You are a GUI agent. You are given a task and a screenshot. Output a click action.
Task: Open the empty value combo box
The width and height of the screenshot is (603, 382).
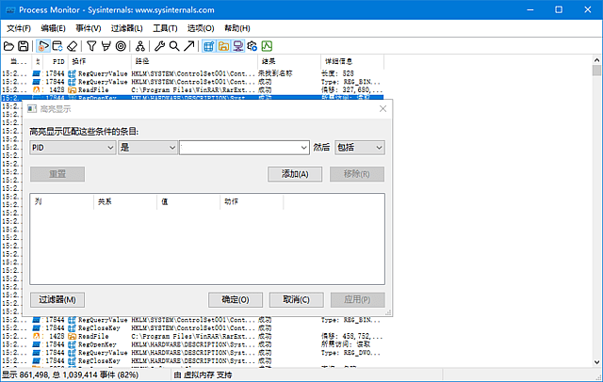pyautogui.click(x=244, y=148)
